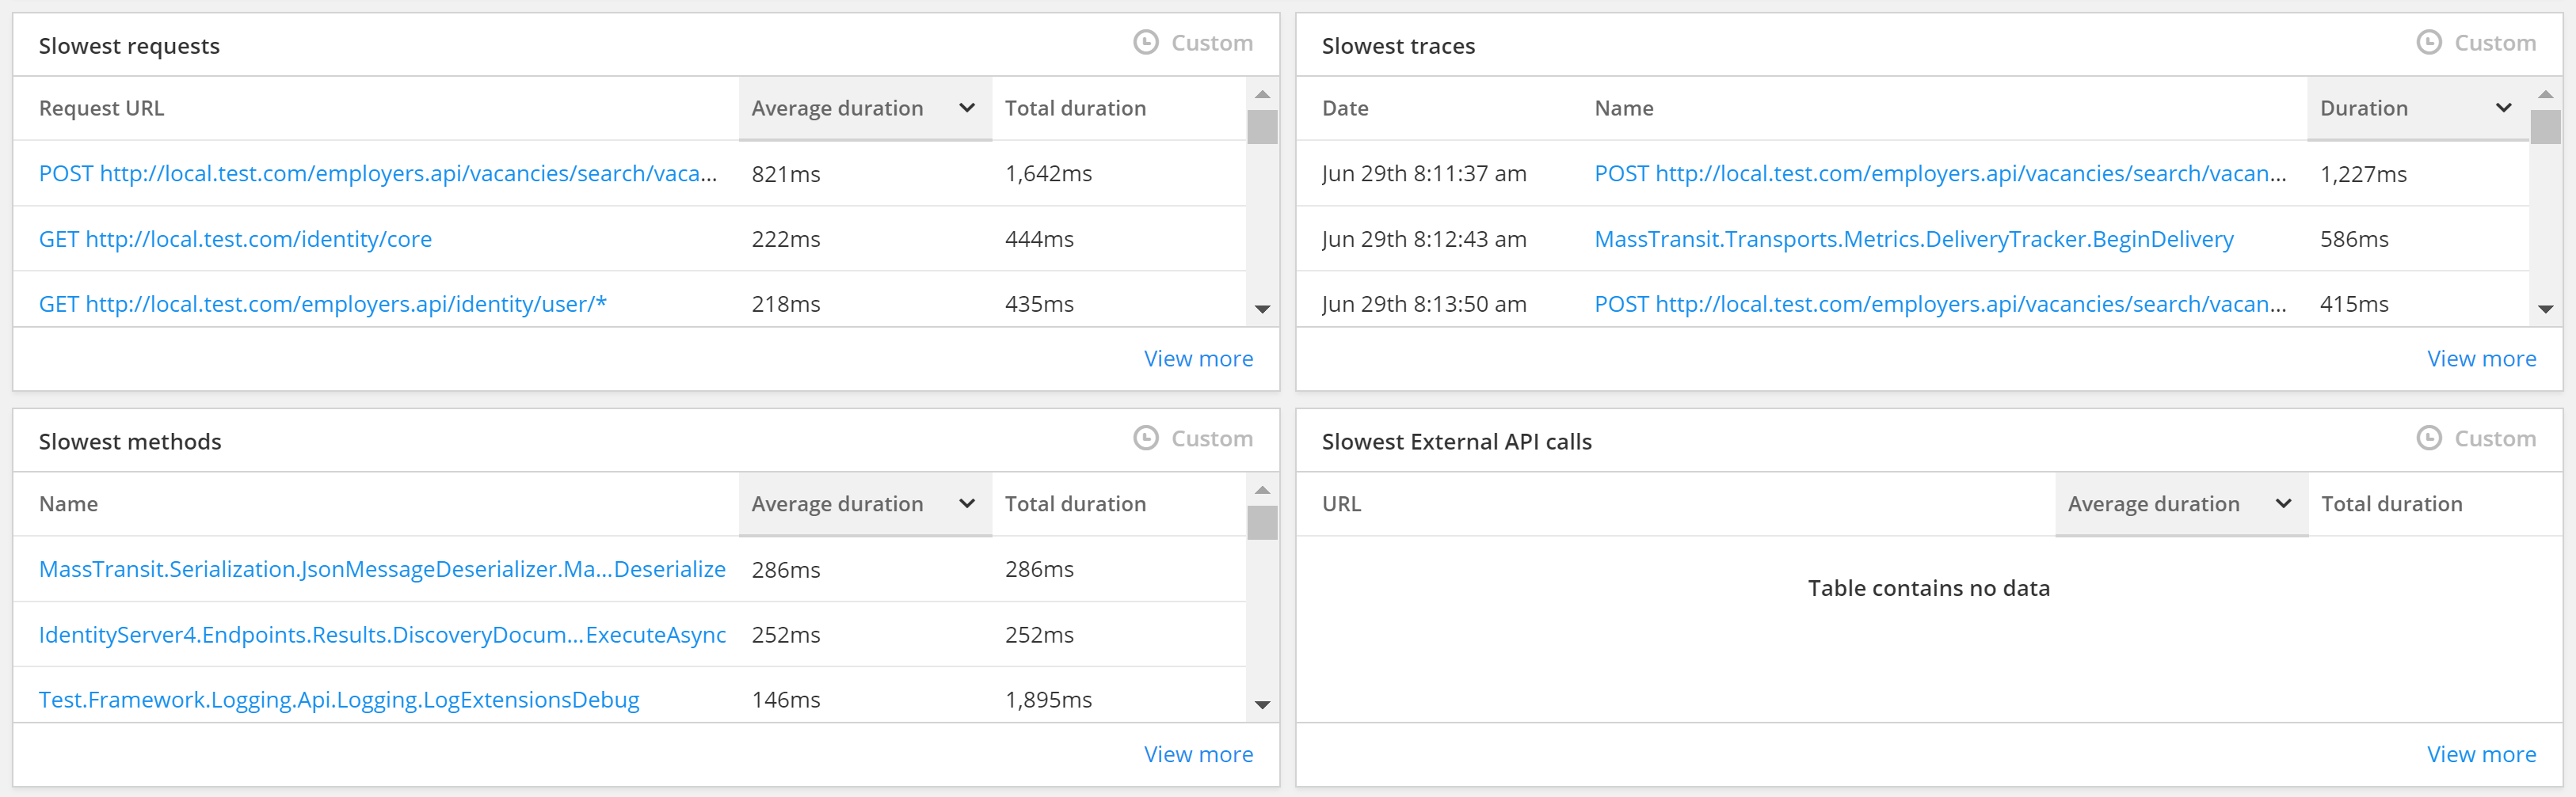Click scrollbar thumb in Slowest methods

[x=1262, y=522]
